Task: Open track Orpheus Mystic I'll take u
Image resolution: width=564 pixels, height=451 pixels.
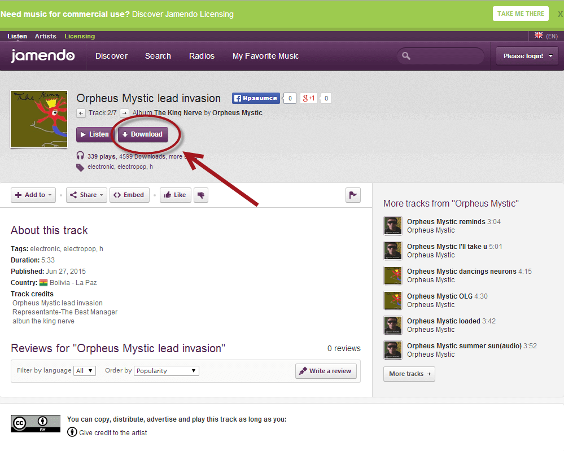Action: pyautogui.click(x=447, y=247)
